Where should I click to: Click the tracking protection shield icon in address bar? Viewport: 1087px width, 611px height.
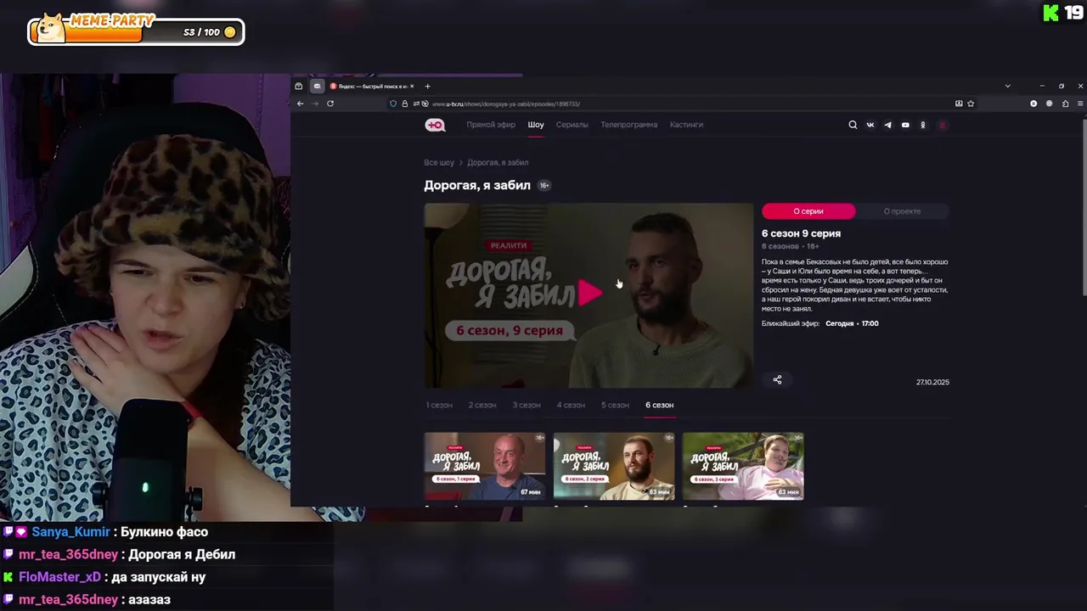coord(393,104)
